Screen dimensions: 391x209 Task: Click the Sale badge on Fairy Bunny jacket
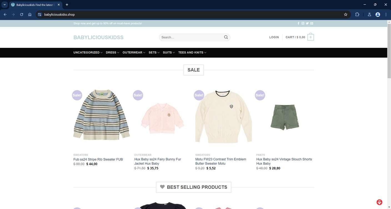pyautogui.click(x=138, y=95)
